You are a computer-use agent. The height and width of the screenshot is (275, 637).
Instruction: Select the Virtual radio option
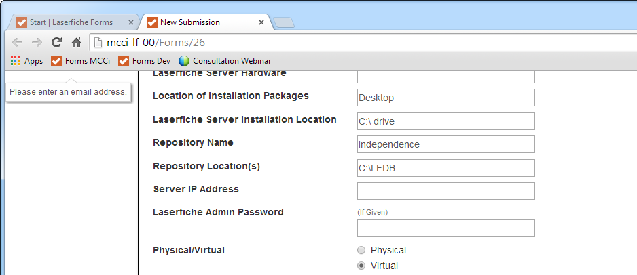click(361, 266)
